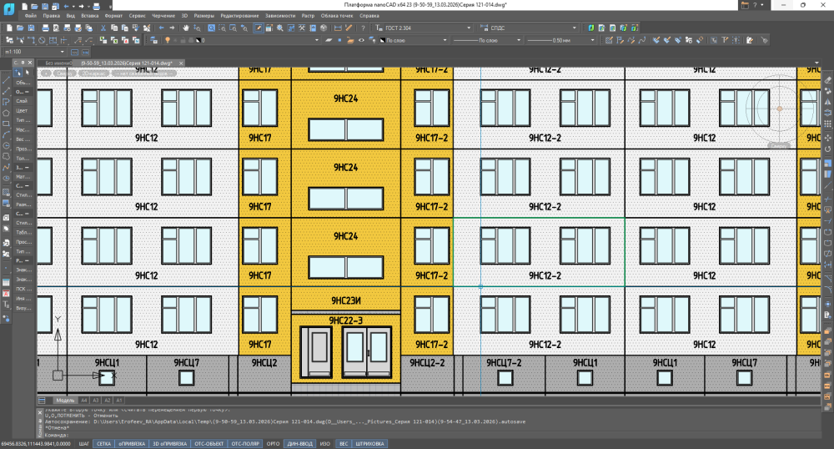
Task: Toggle 3D оПРИВЯЗКА mode
Action: click(169, 443)
